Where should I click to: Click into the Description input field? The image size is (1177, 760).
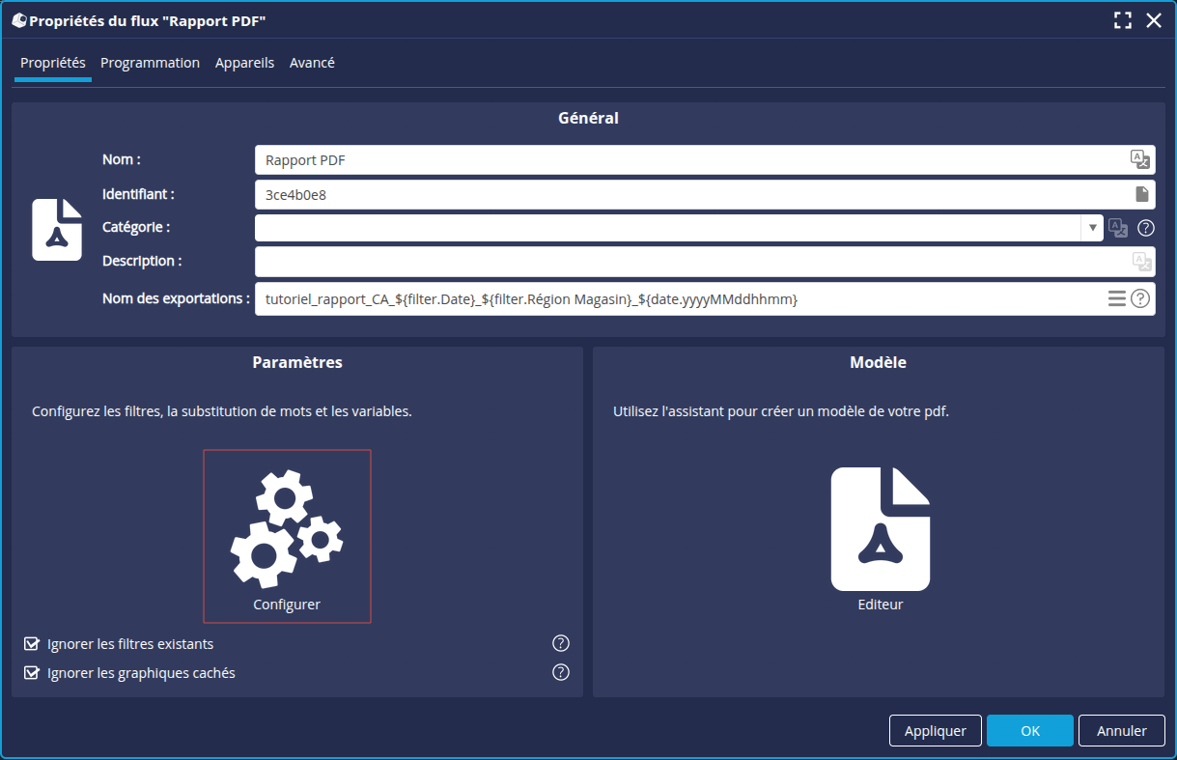(690, 262)
